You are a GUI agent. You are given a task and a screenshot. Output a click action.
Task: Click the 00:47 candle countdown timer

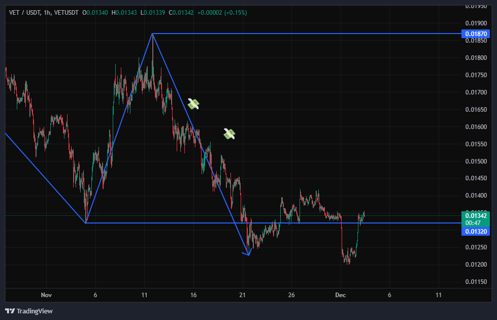point(475,222)
